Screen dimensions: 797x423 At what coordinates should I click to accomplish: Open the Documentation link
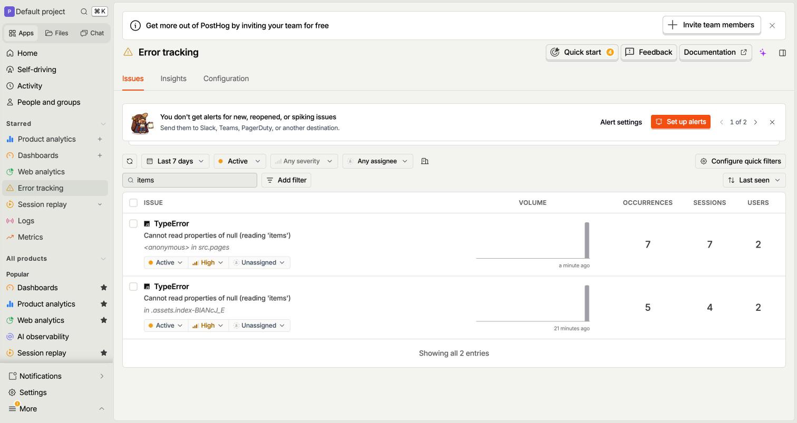point(715,52)
